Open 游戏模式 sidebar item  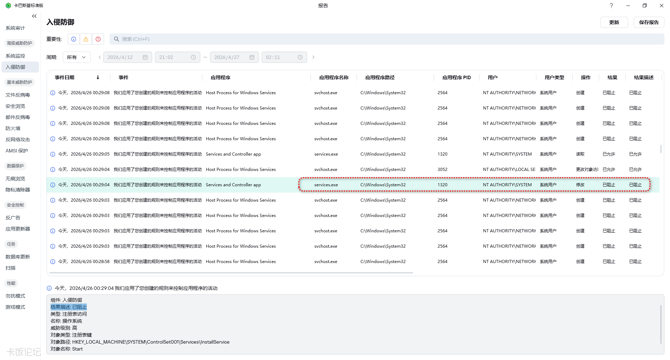point(15,307)
